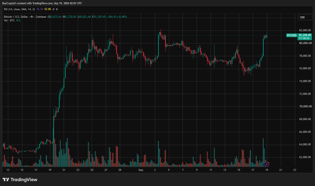Click the 82,000.00 price axis label
The image size is (315, 186).
(x=305, y=30)
